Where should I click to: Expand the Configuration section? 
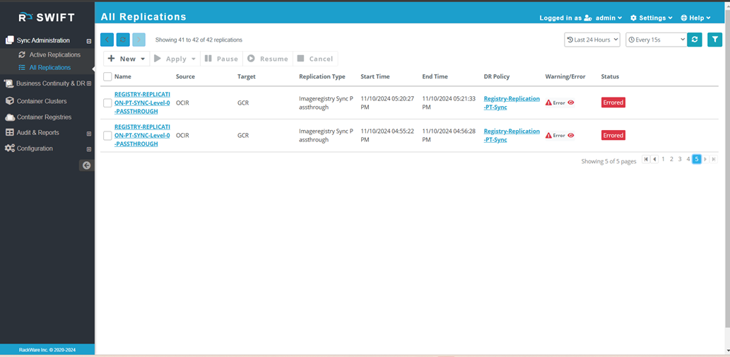[x=89, y=149]
